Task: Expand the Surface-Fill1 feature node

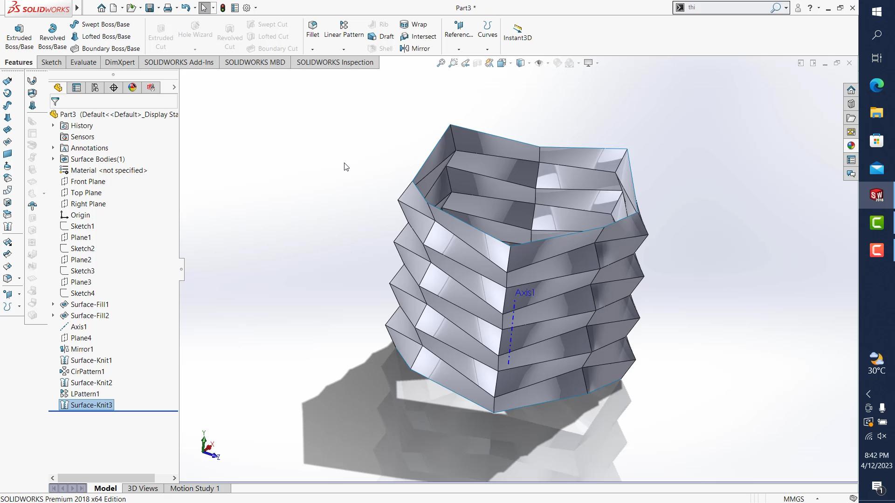Action: (53, 304)
